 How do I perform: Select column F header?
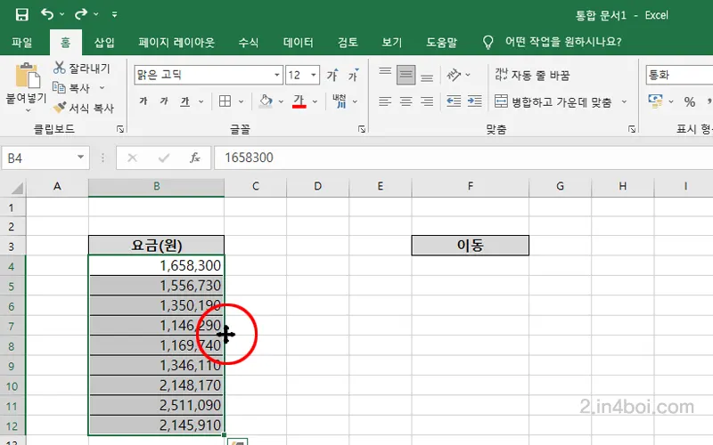pos(471,186)
